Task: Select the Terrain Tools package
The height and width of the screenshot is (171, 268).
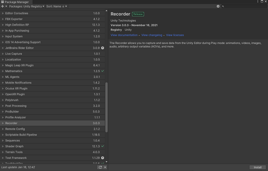Action: pyautogui.click(x=52, y=152)
